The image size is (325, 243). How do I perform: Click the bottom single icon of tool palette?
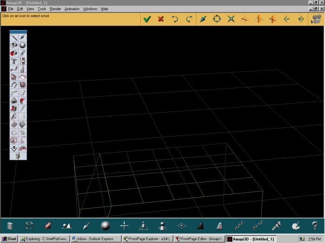coord(18,156)
